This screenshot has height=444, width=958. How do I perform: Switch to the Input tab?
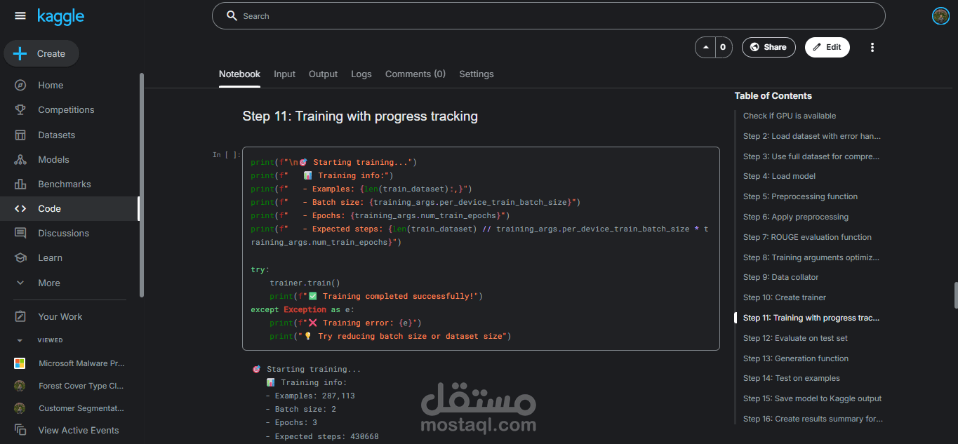pyautogui.click(x=284, y=74)
